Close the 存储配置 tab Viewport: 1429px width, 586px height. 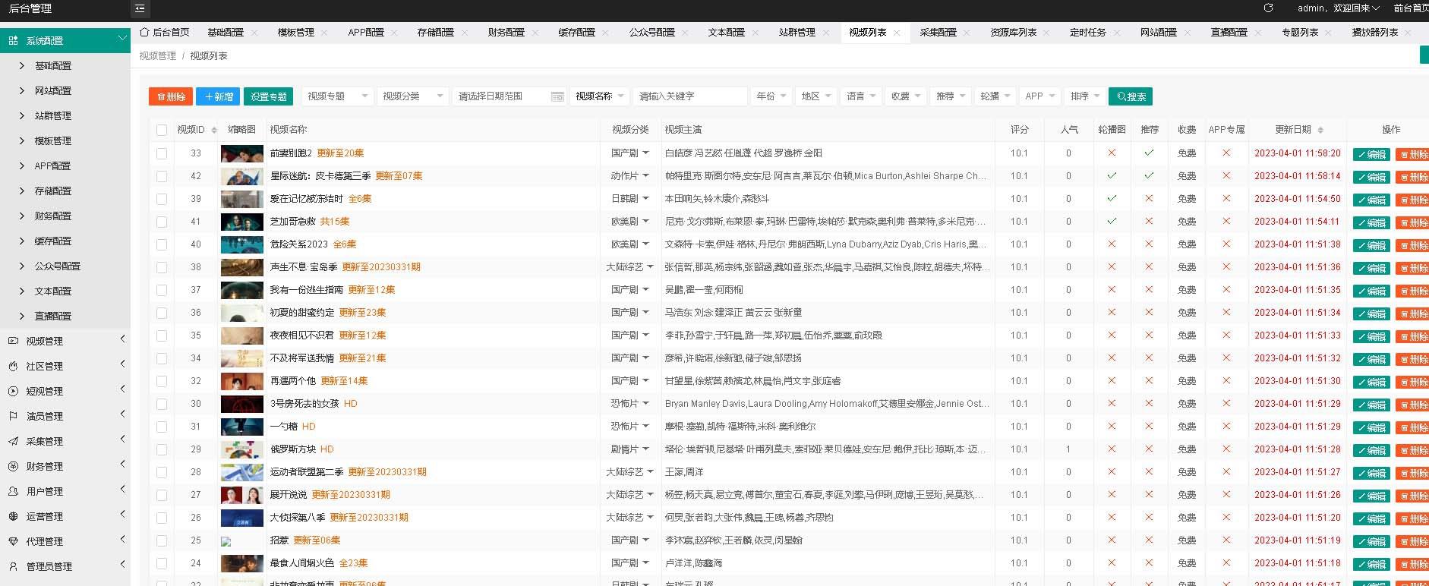[465, 33]
